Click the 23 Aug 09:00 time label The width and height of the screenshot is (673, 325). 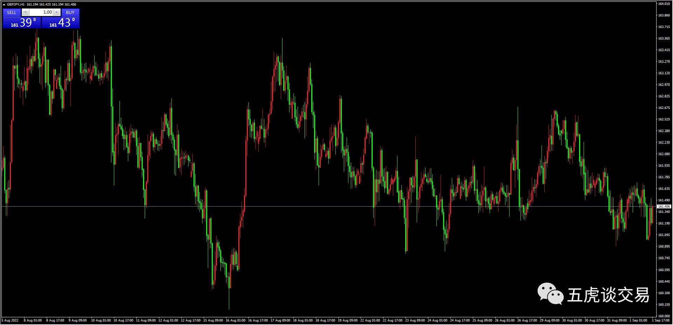click(x=415, y=320)
